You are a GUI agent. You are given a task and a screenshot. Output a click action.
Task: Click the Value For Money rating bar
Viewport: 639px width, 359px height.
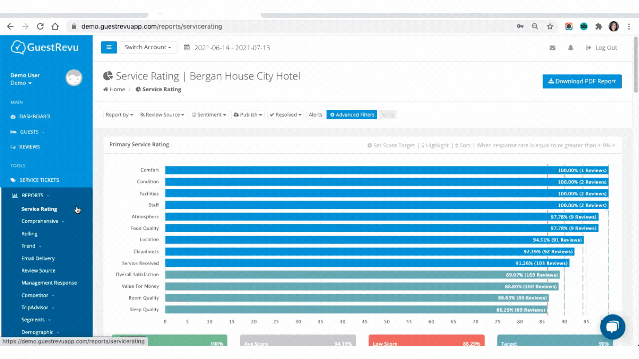362,286
